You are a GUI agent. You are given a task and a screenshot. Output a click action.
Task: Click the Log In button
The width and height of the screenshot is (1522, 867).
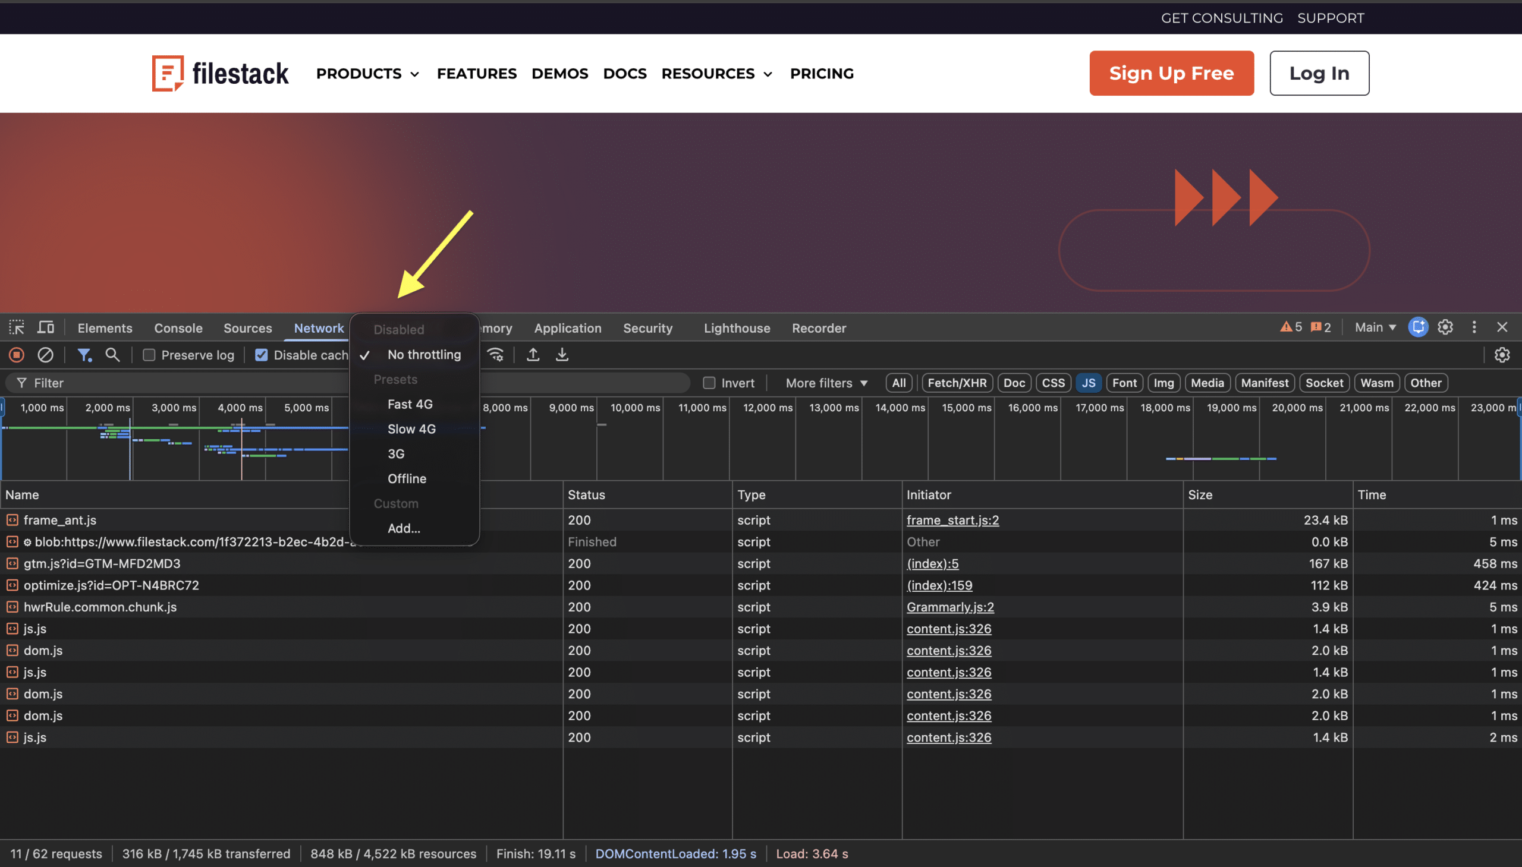(x=1319, y=73)
